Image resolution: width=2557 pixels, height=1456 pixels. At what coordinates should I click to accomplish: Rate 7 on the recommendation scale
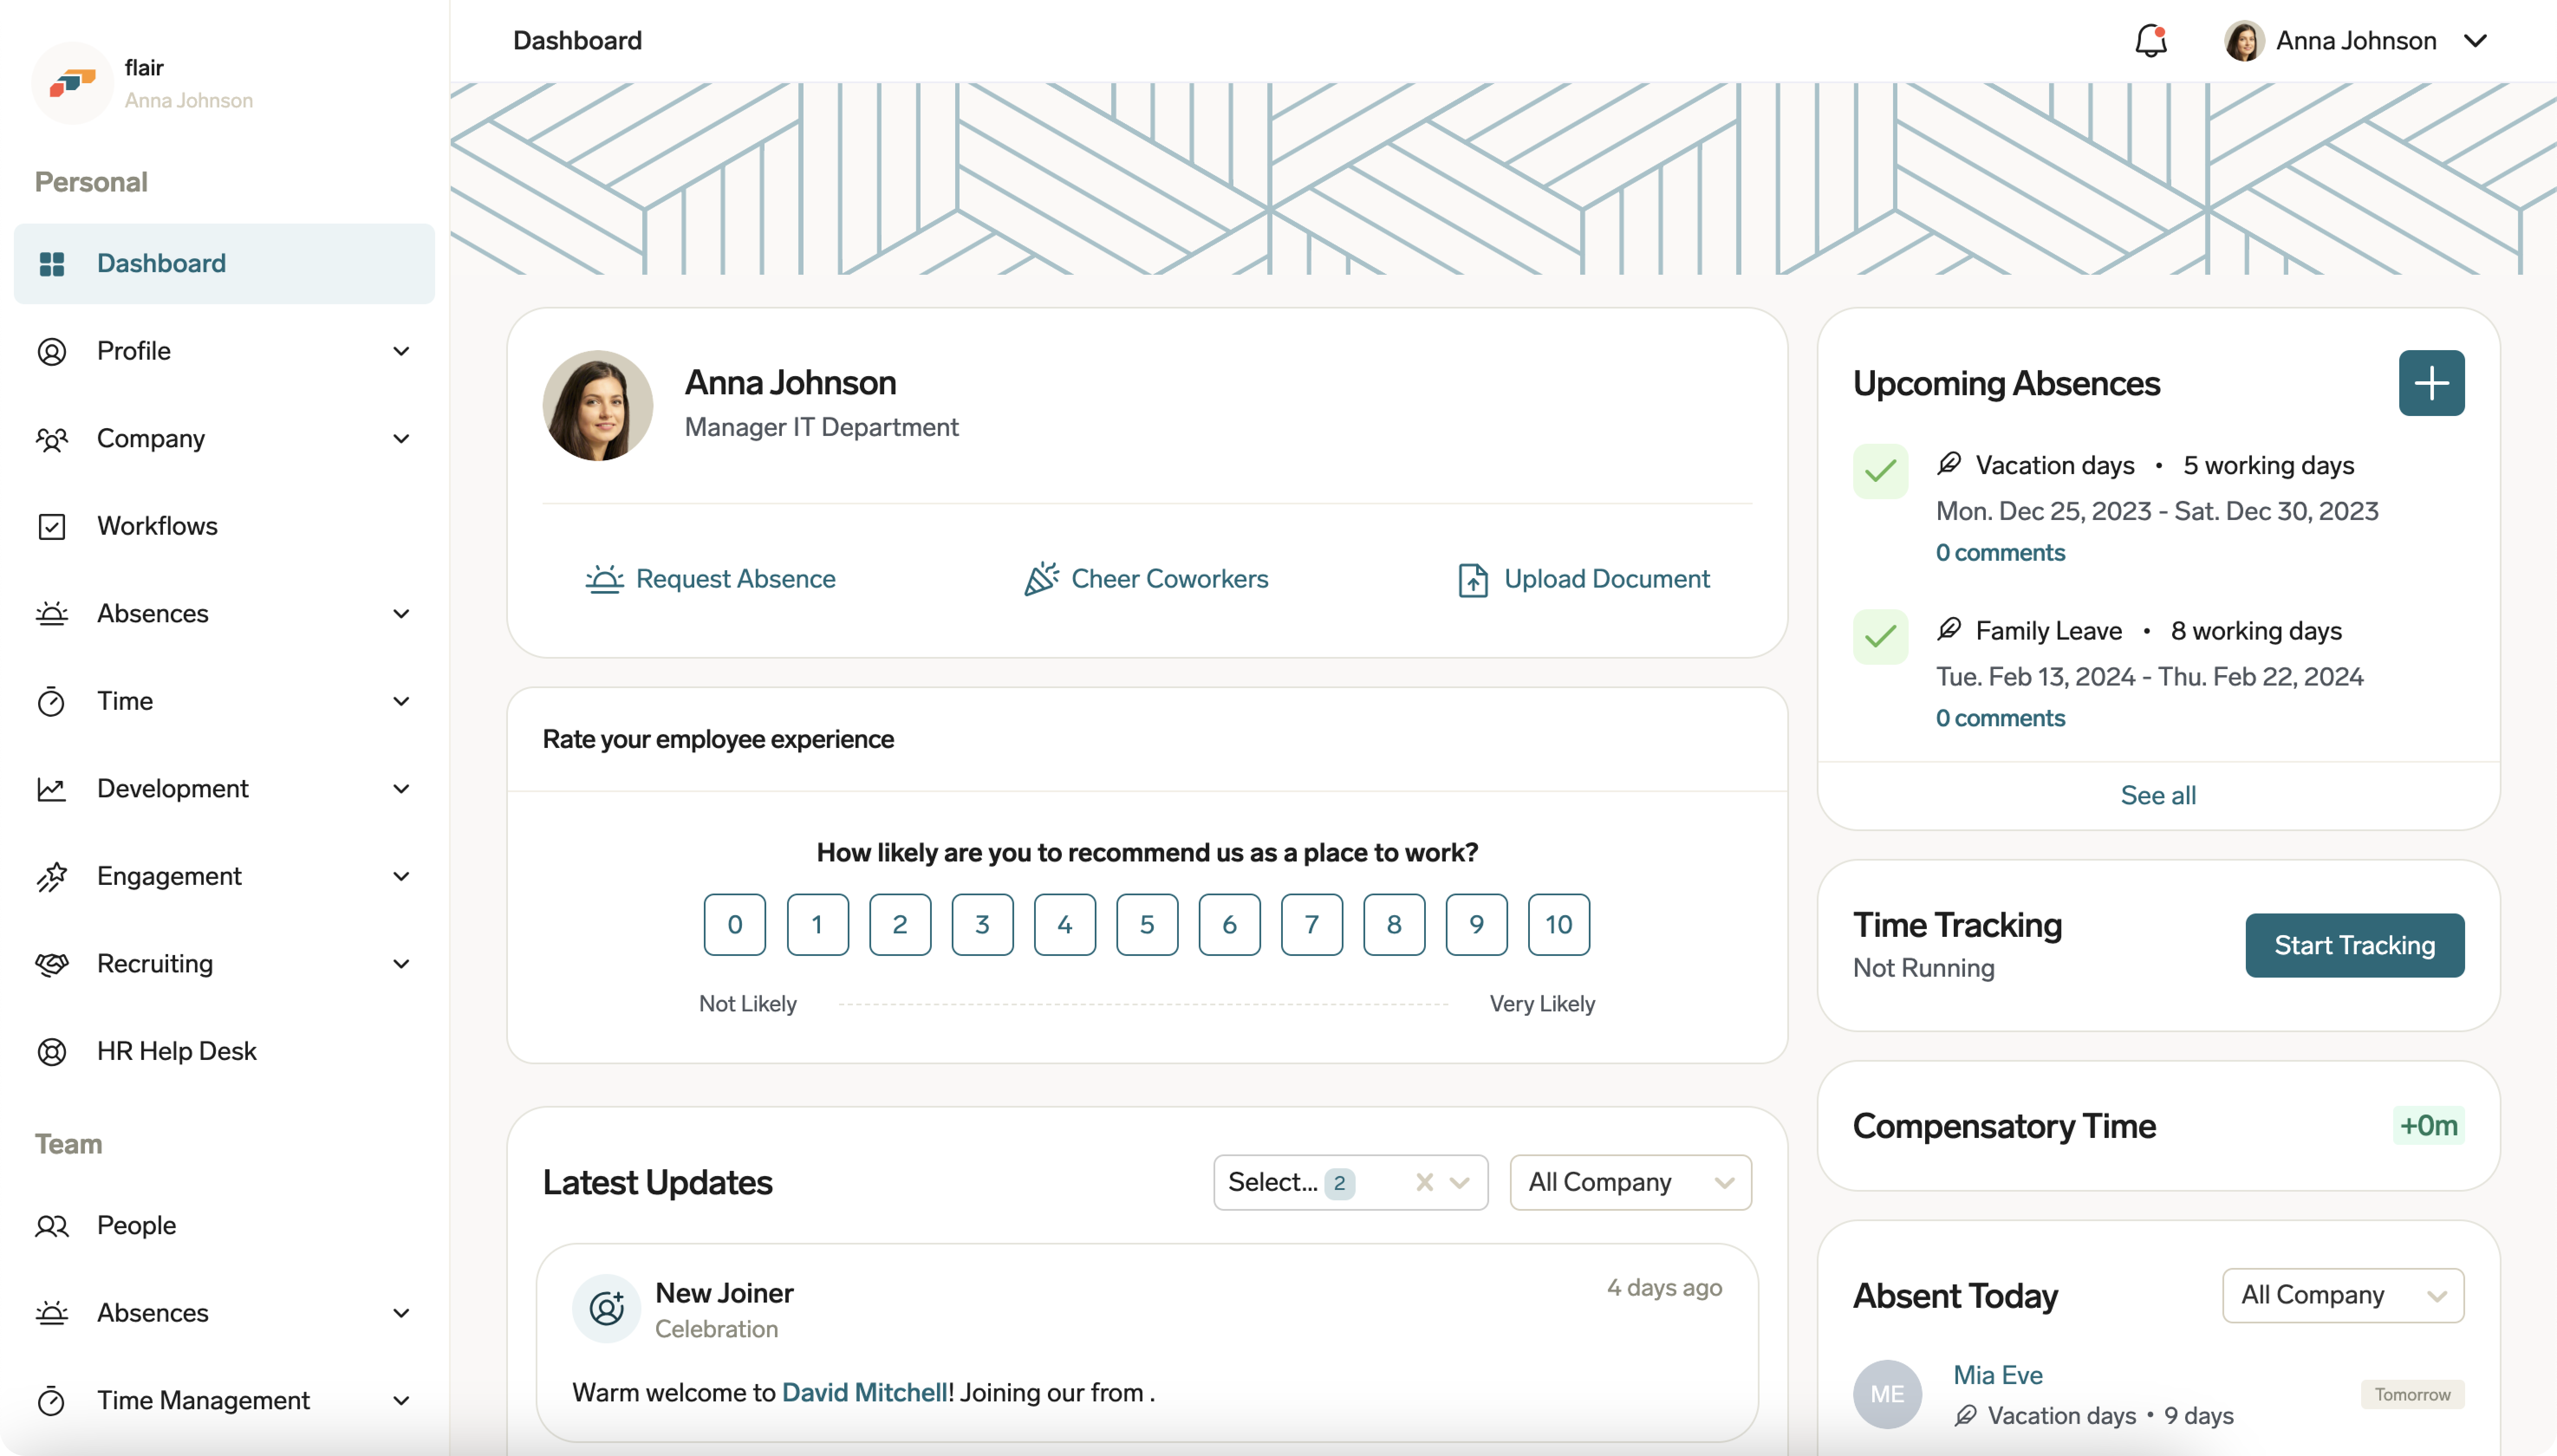pos(1311,924)
